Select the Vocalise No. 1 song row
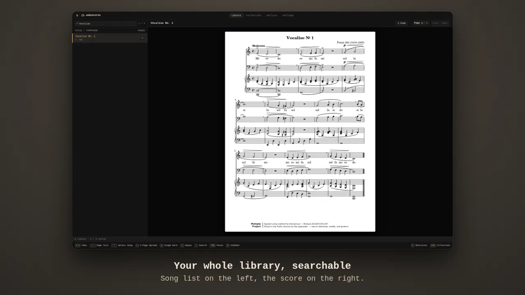 [110, 38]
